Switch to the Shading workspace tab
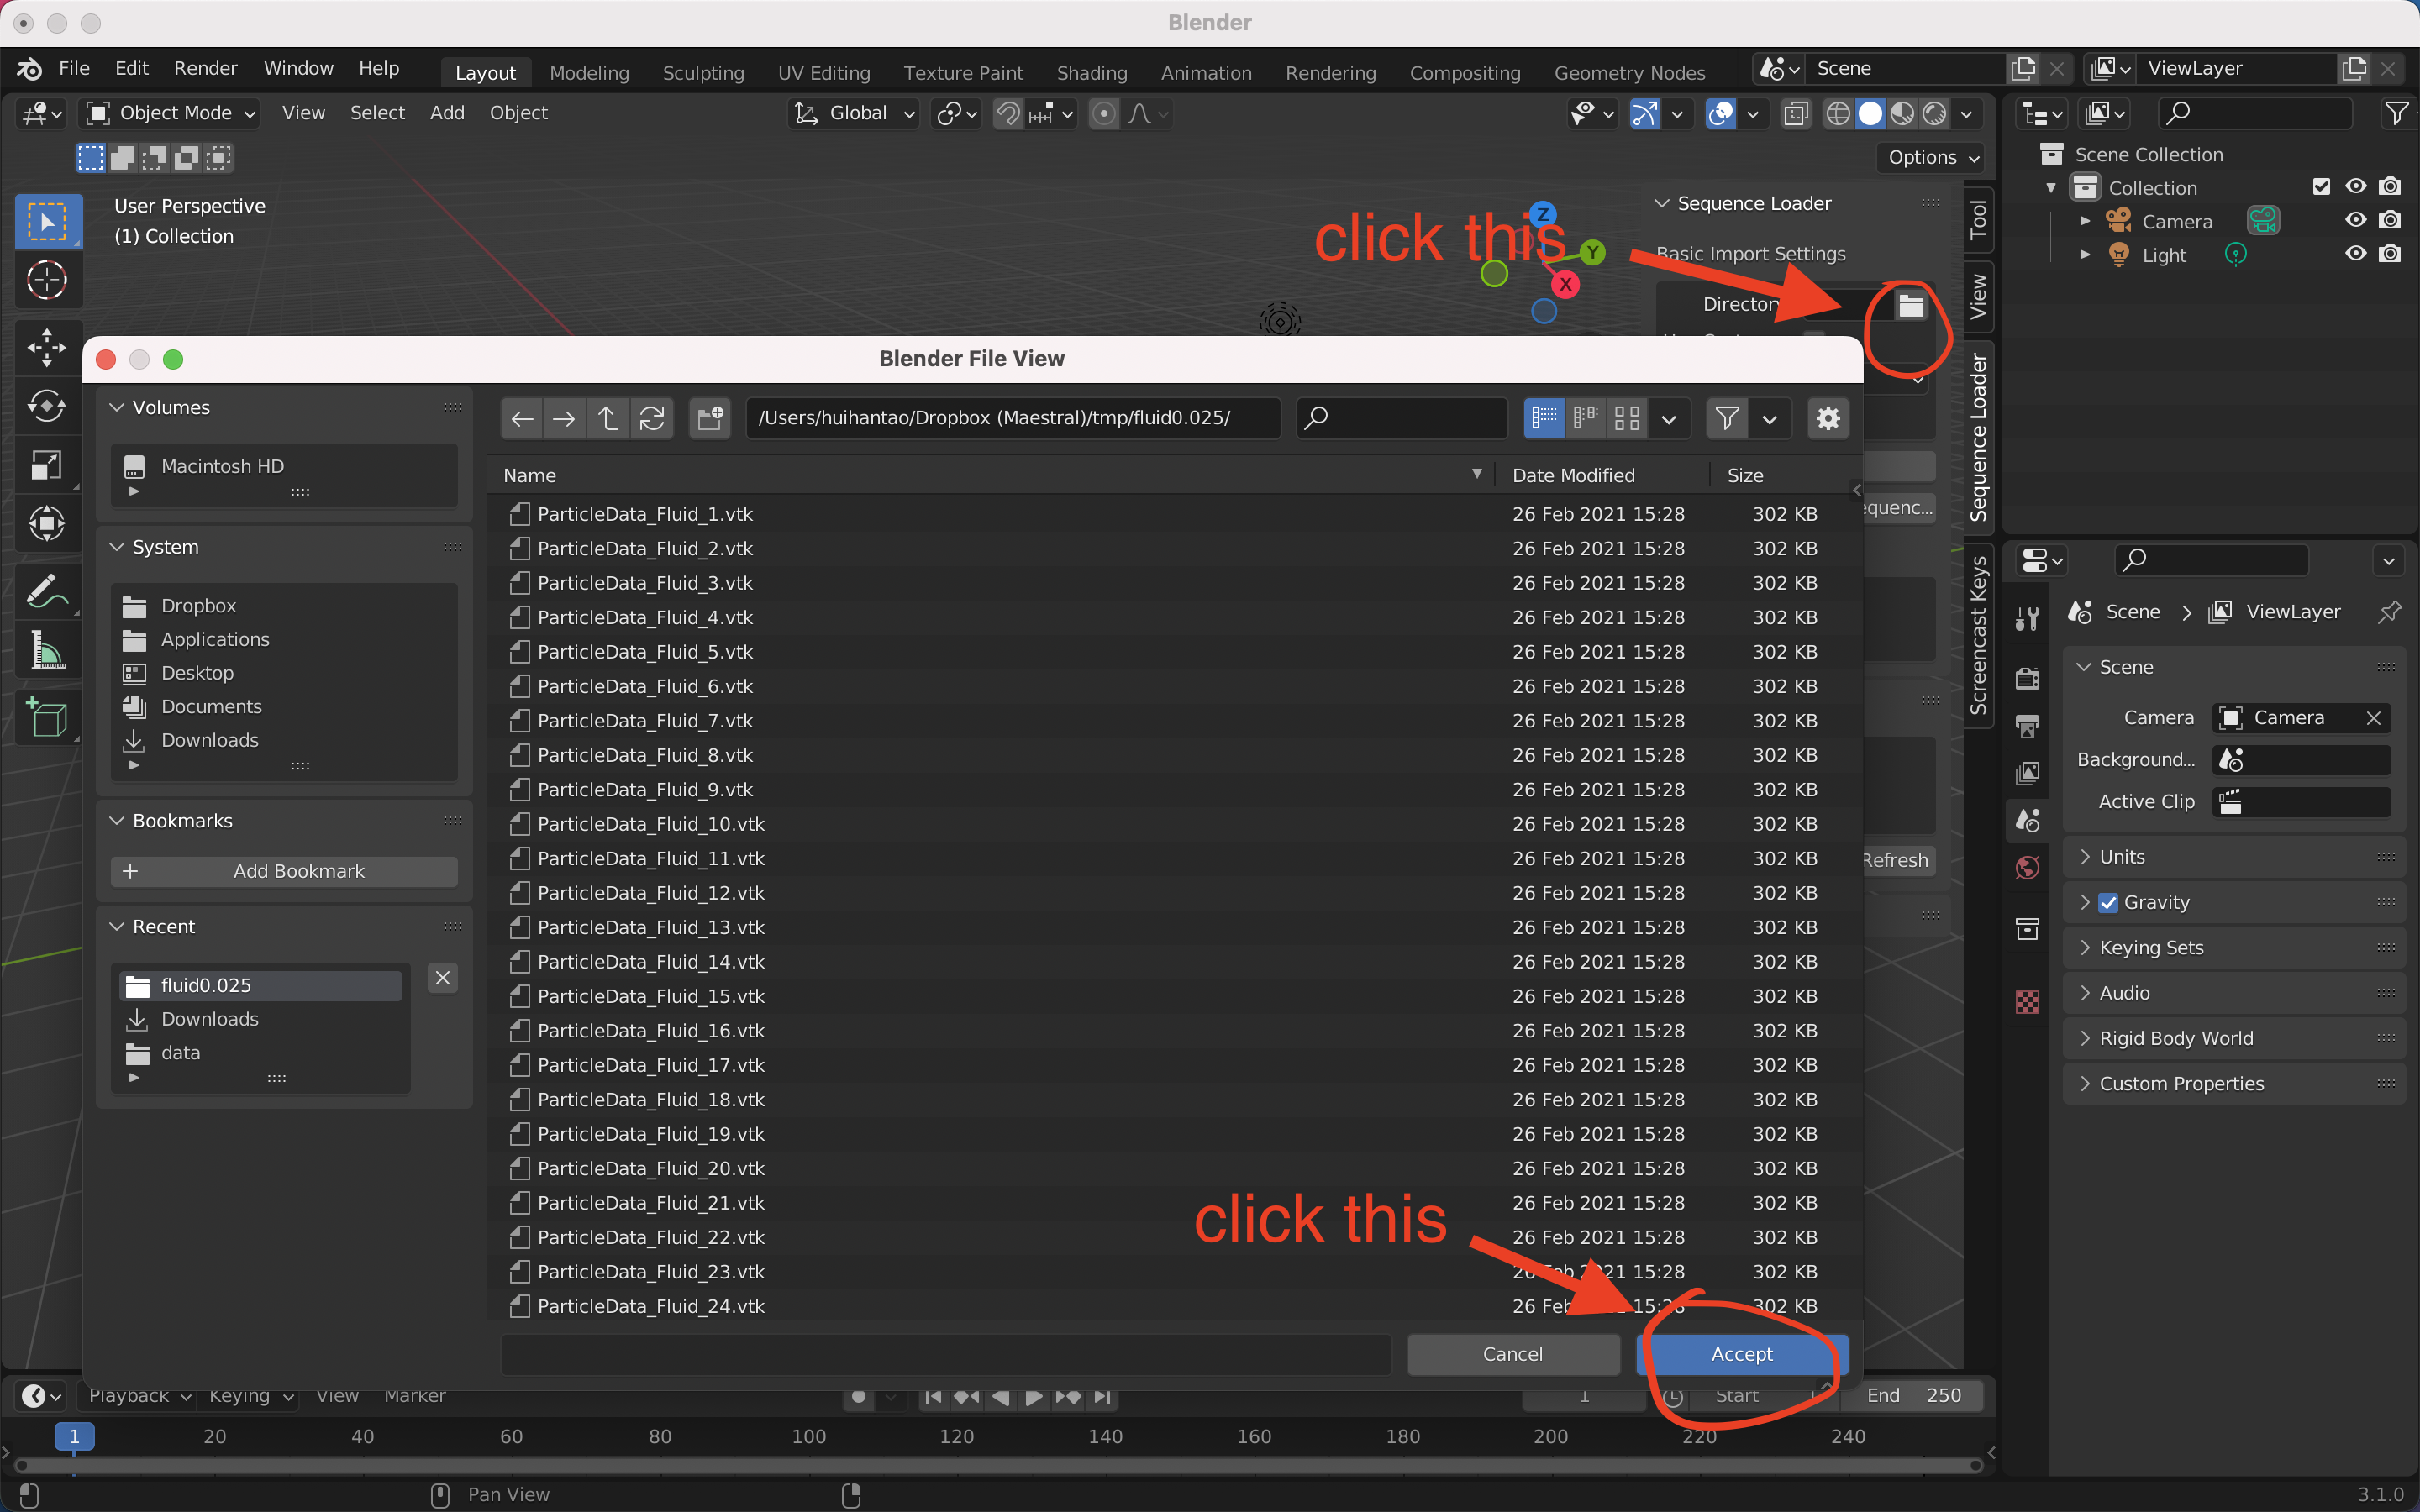Image resolution: width=2420 pixels, height=1512 pixels. [x=1091, y=73]
